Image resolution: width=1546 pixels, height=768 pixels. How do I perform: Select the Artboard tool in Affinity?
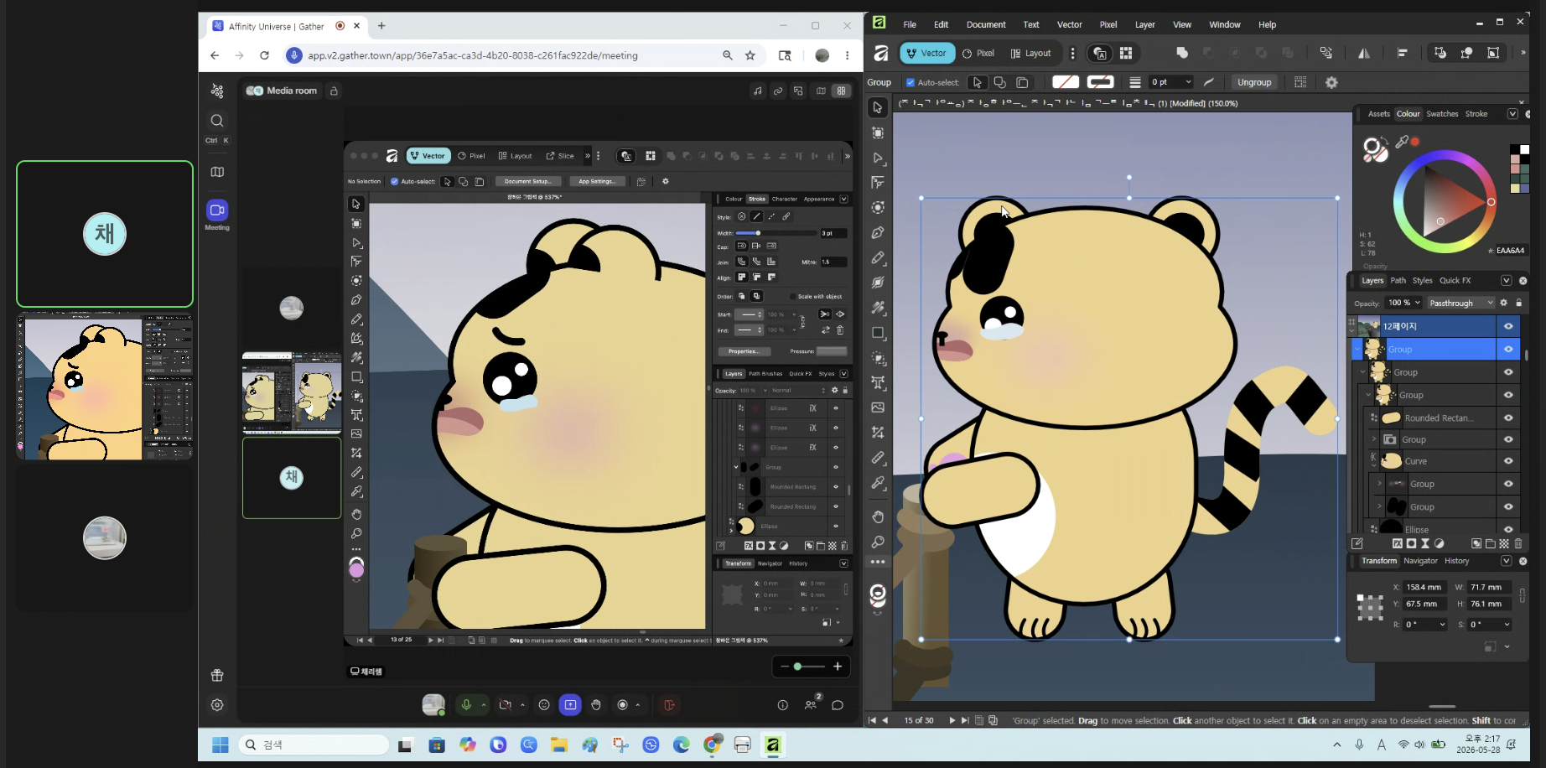[878, 133]
